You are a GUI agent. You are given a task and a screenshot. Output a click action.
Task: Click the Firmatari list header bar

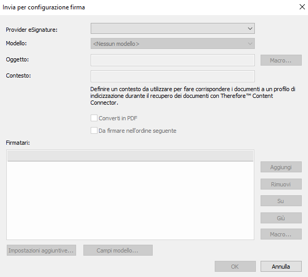(x=130, y=156)
